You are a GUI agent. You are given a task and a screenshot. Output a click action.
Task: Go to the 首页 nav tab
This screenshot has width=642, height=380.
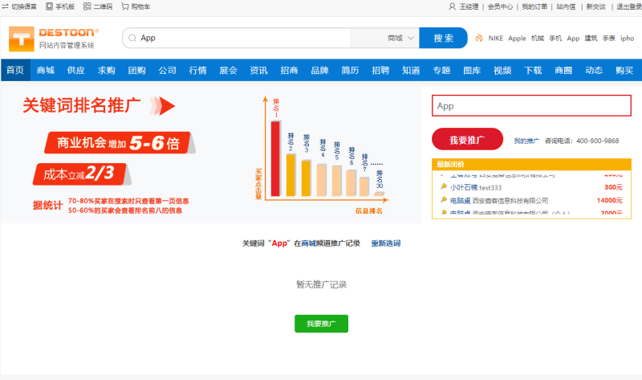15,70
